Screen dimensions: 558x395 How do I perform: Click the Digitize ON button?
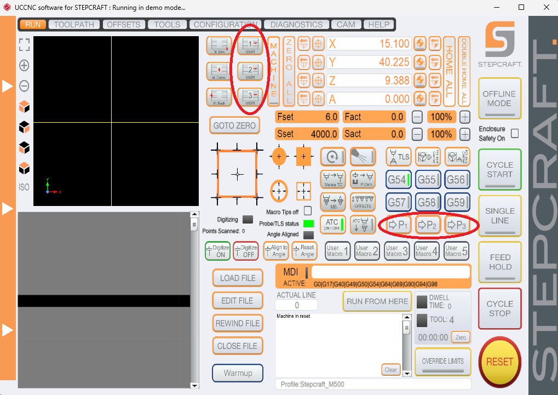[217, 251]
